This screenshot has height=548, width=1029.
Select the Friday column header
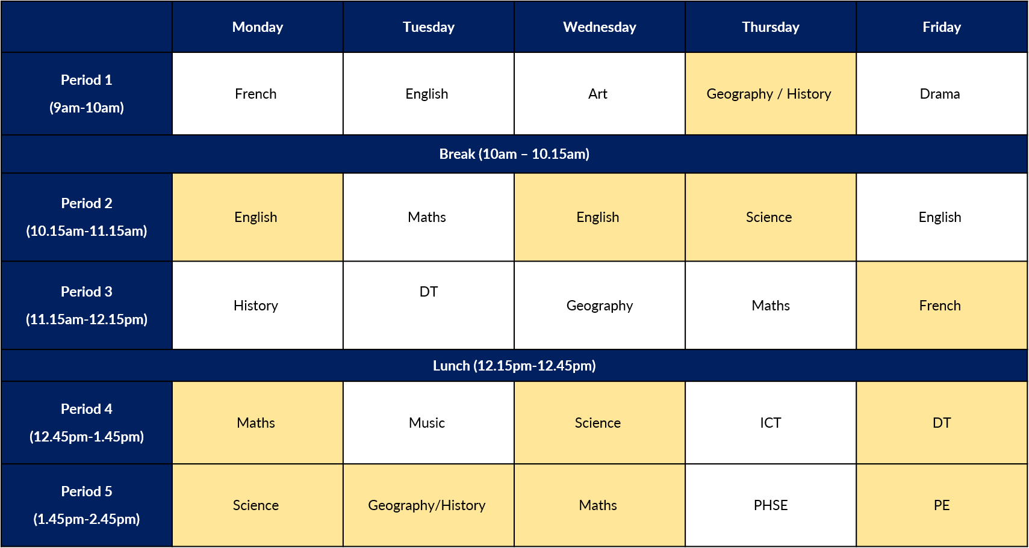click(x=942, y=27)
